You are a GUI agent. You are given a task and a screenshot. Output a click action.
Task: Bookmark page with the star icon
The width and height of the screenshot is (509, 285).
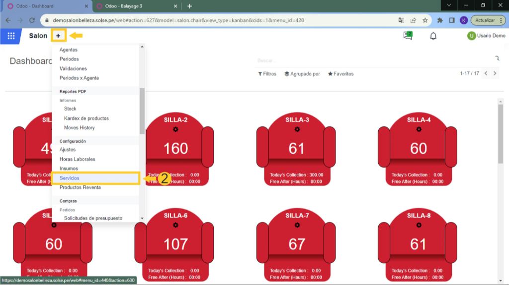pyautogui.click(x=425, y=20)
